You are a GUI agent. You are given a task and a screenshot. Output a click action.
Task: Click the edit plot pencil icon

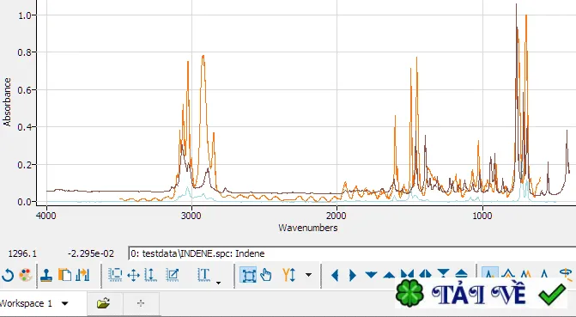[173, 275]
